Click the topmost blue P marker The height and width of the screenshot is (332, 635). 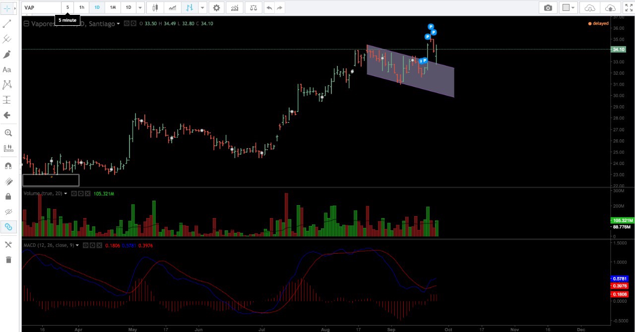[431, 27]
